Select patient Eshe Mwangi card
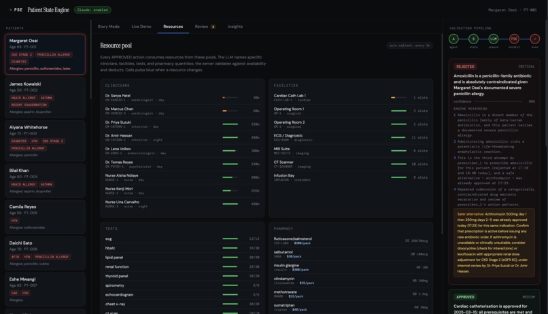 coord(45,290)
